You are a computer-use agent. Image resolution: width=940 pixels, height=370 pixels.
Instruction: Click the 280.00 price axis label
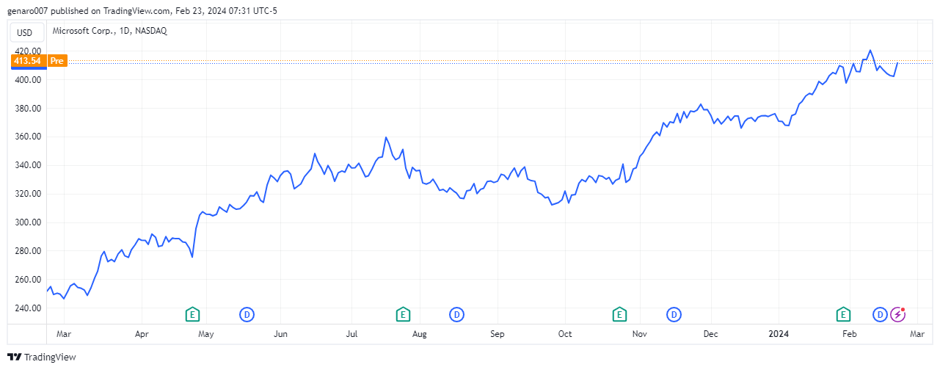(x=29, y=252)
